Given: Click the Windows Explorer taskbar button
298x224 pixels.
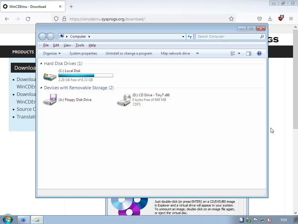Looking at the screenshot, I should coord(37,220).
